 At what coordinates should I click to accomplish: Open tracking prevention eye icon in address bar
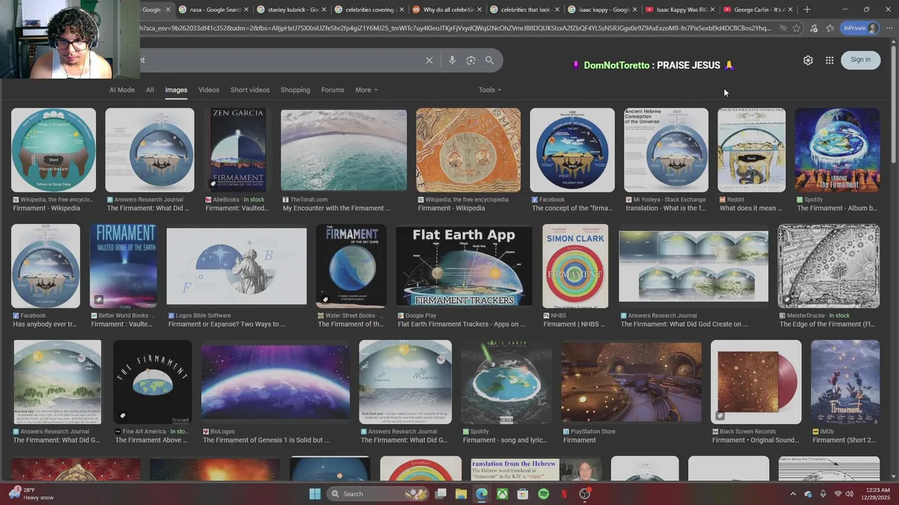point(783,28)
